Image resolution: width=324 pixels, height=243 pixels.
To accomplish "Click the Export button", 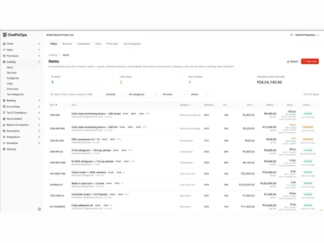I will pyautogui.click(x=292, y=62).
